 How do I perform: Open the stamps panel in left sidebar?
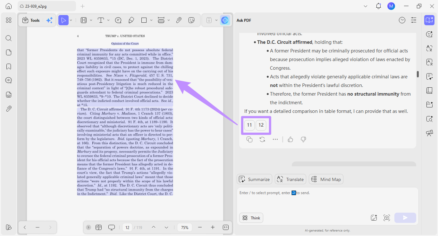tap(9, 94)
